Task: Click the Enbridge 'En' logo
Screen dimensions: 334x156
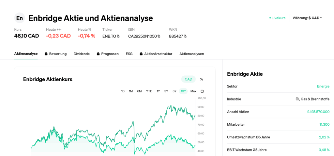Action: point(20,18)
